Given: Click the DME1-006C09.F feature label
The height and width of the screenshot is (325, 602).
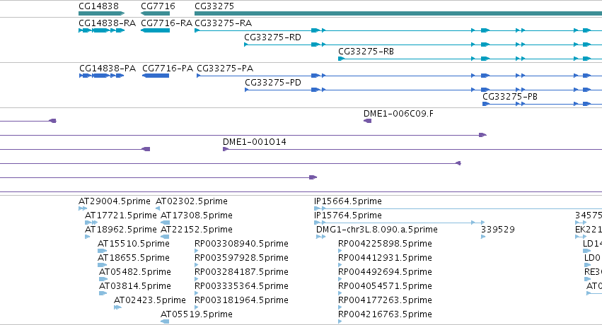Looking at the screenshot, I should 398,114.
